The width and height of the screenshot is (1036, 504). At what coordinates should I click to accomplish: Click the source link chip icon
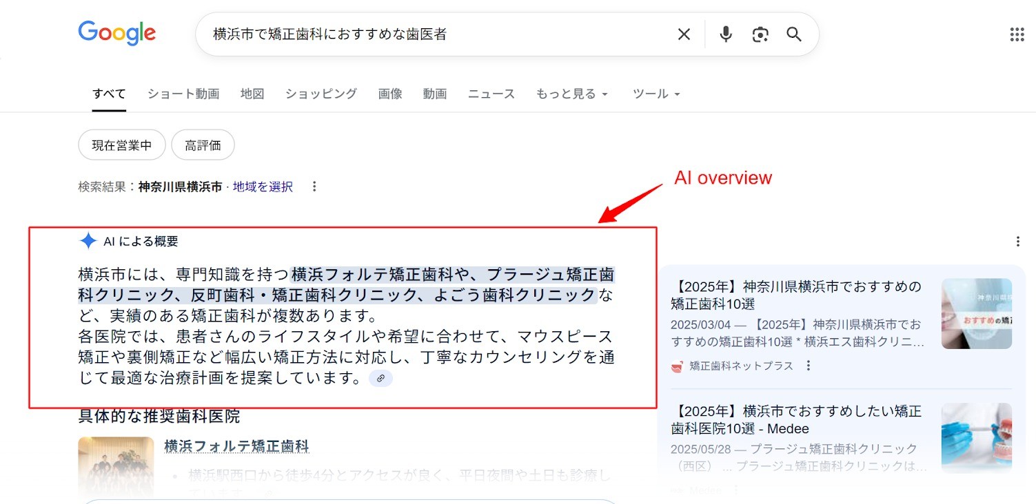click(380, 378)
